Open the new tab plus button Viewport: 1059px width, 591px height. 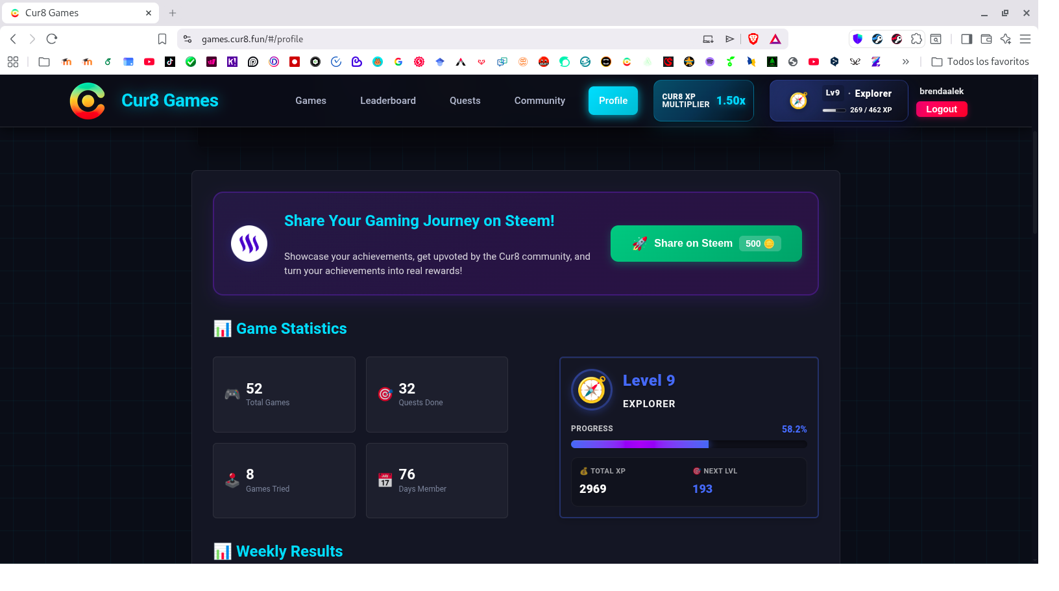pyautogui.click(x=173, y=13)
